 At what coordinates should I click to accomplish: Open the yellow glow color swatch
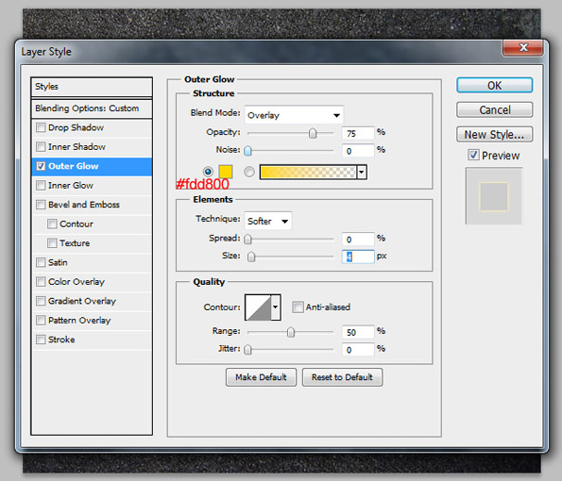pos(226,172)
